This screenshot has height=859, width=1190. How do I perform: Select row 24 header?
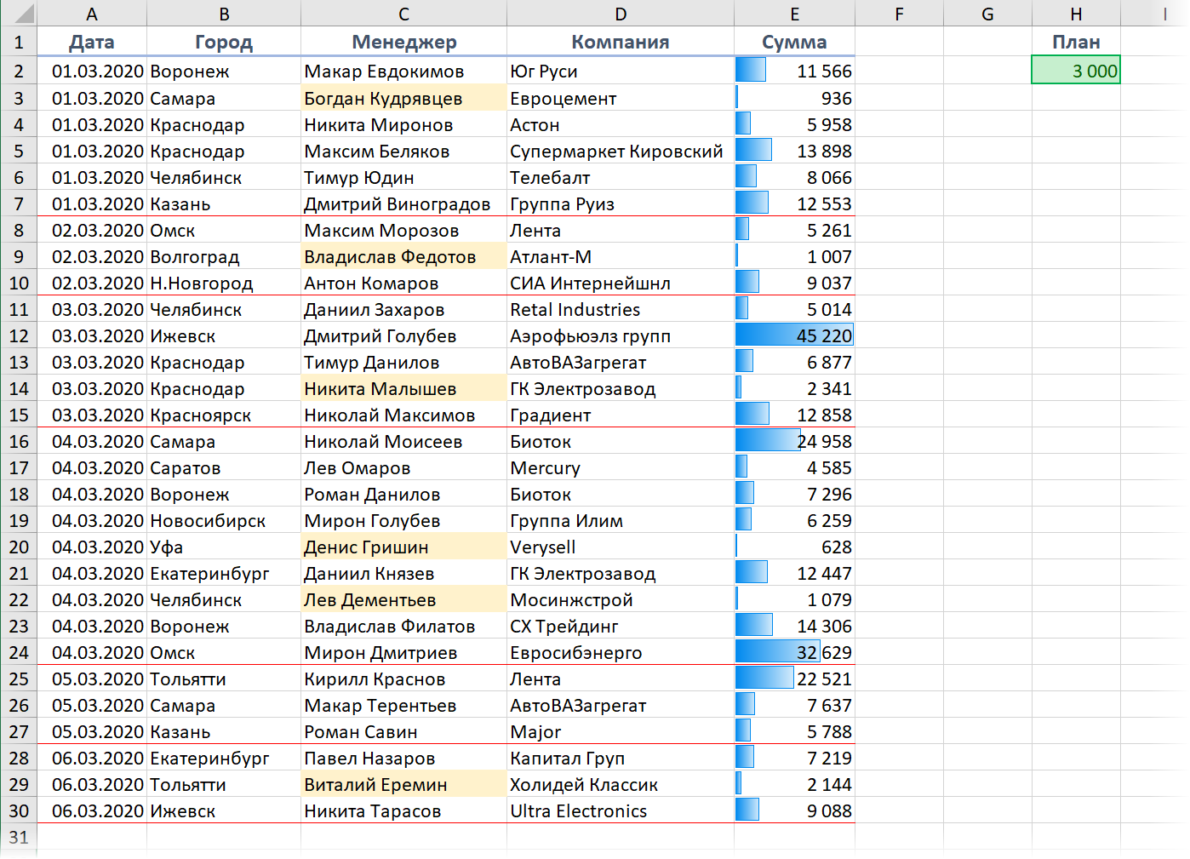[x=19, y=652]
